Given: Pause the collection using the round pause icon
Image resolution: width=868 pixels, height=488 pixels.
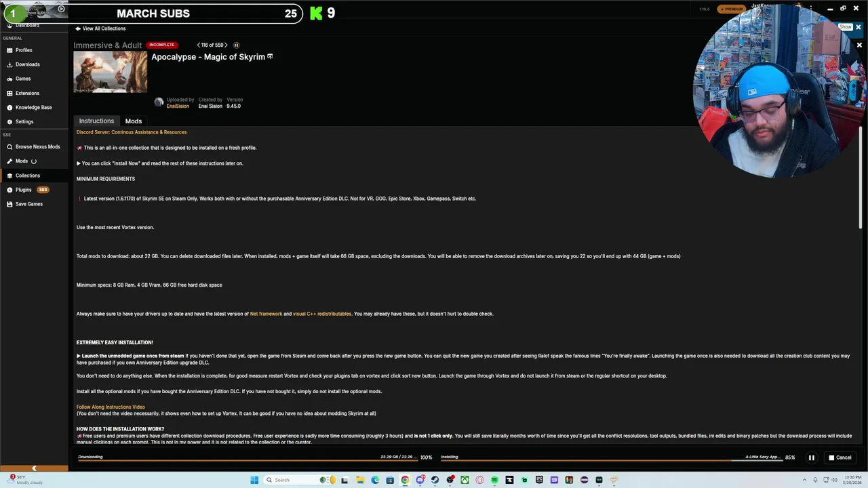Looking at the screenshot, I should click(x=236, y=45).
